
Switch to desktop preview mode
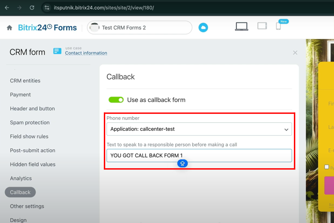pyautogui.click(x=242, y=26)
